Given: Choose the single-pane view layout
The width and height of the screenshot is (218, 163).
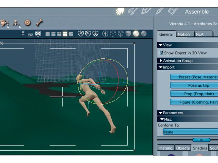Looking at the screenshot, I should coord(48,34).
